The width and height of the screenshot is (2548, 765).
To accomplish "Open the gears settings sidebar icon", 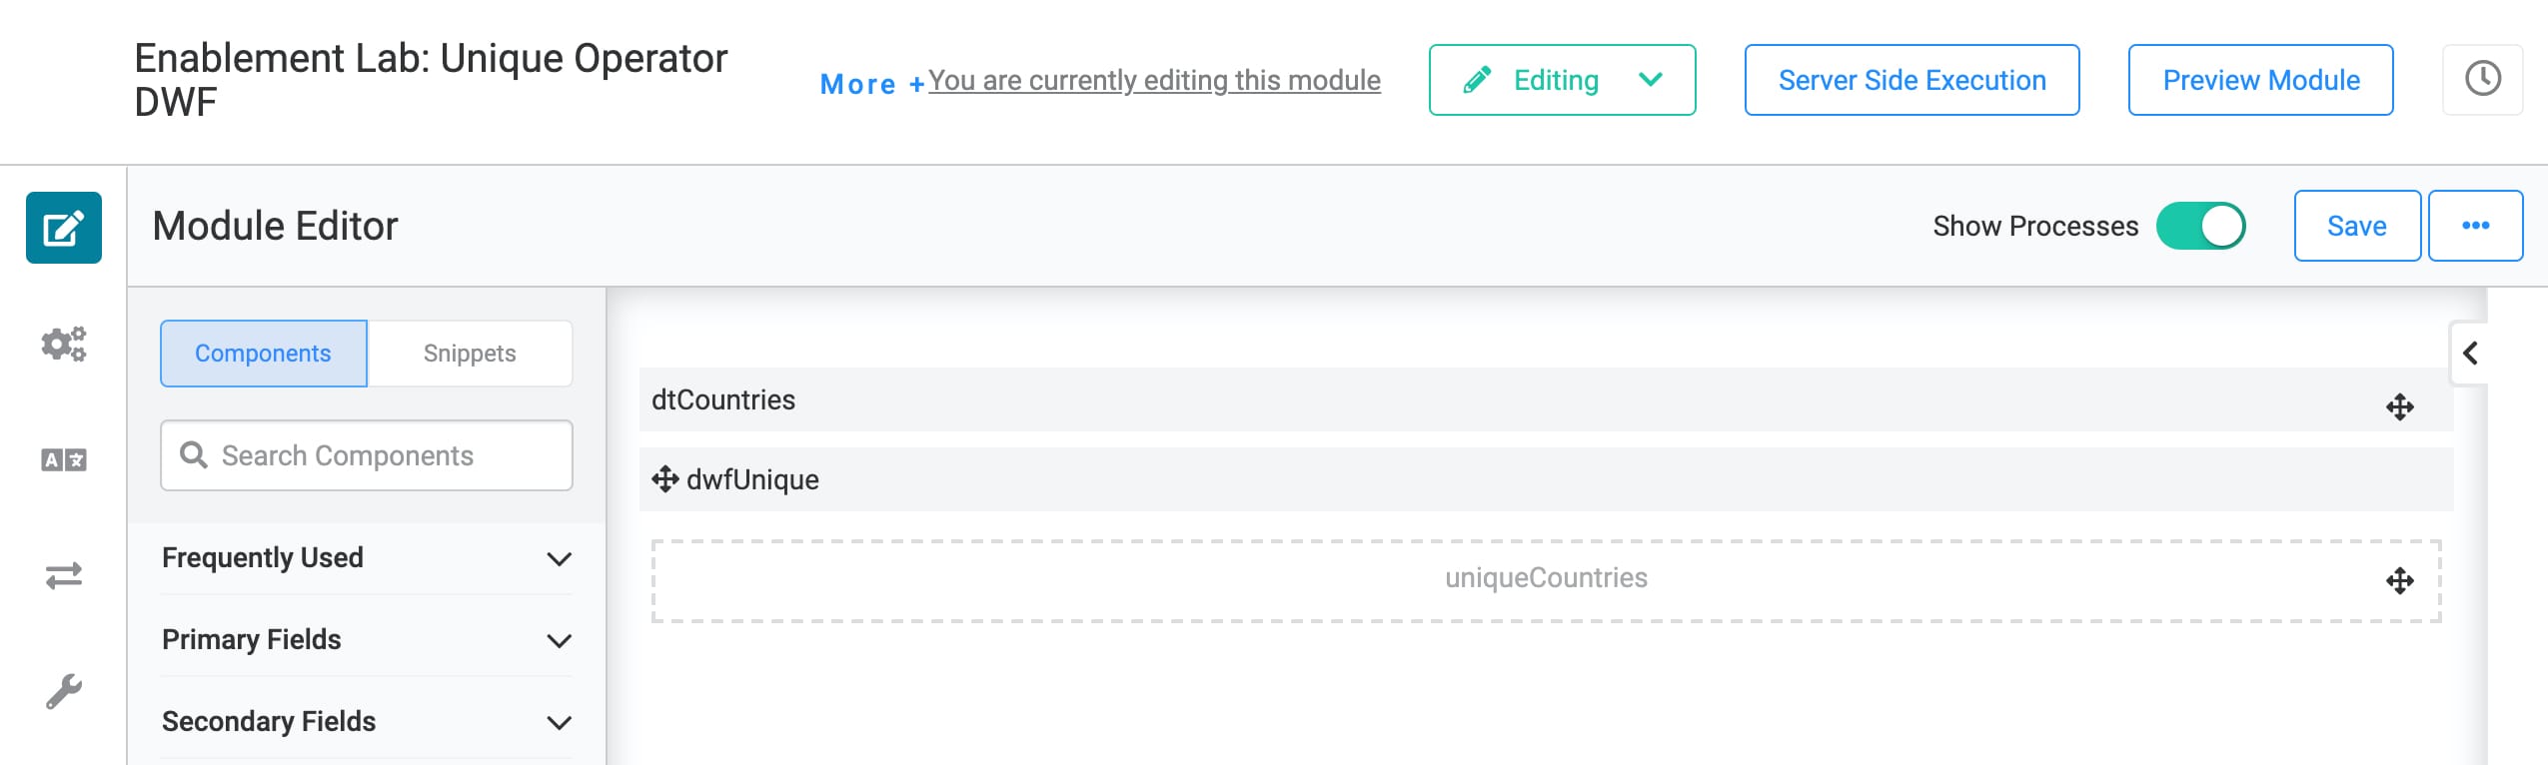I will tap(64, 344).
